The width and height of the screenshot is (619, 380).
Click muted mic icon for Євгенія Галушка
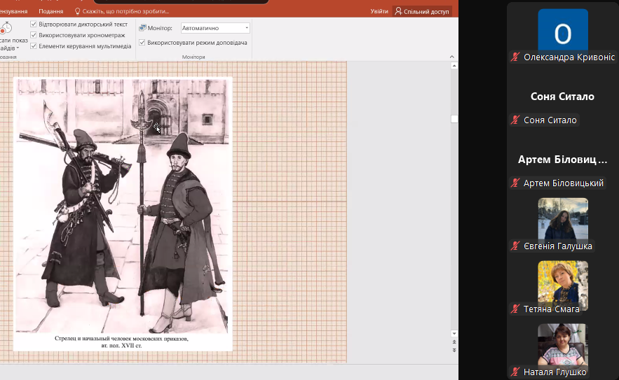tap(515, 246)
